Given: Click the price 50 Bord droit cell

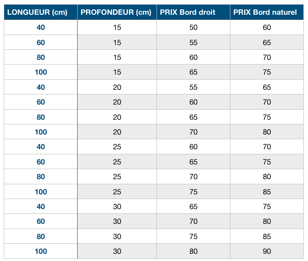Looking at the screenshot, I should [193, 27].
